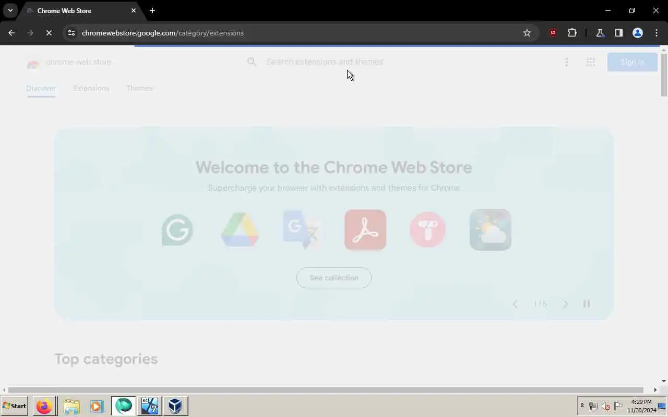Click the address bar URL
Viewport: 668px width, 417px height.
[x=163, y=33]
